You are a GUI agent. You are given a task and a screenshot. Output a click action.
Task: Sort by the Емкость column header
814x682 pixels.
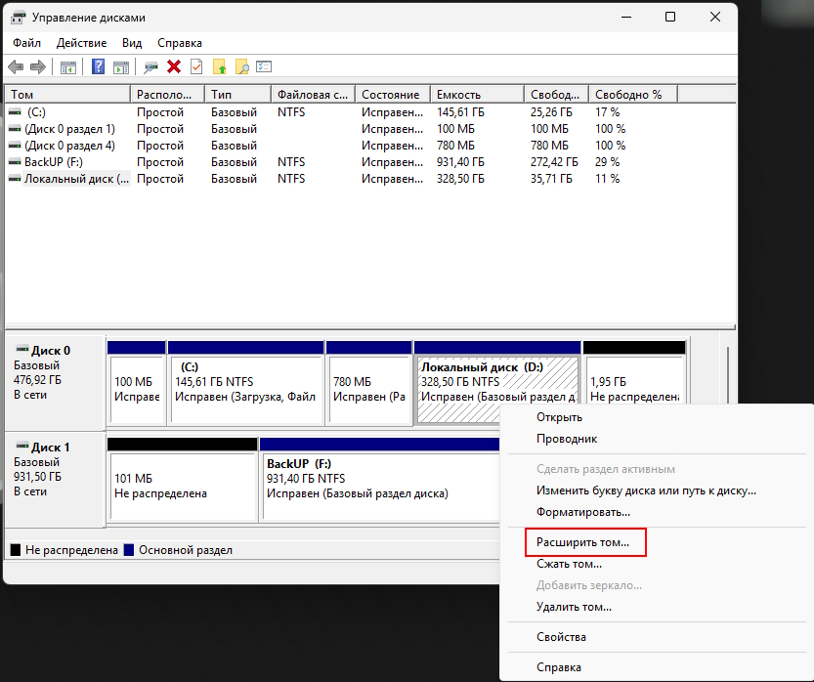point(477,95)
